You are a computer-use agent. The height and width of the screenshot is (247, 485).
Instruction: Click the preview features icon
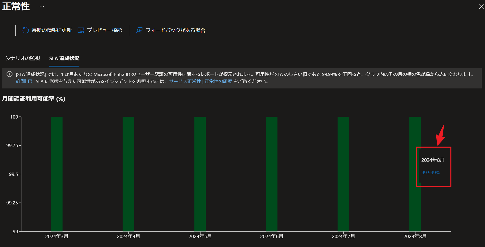pyautogui.click(x=81, y=30)
